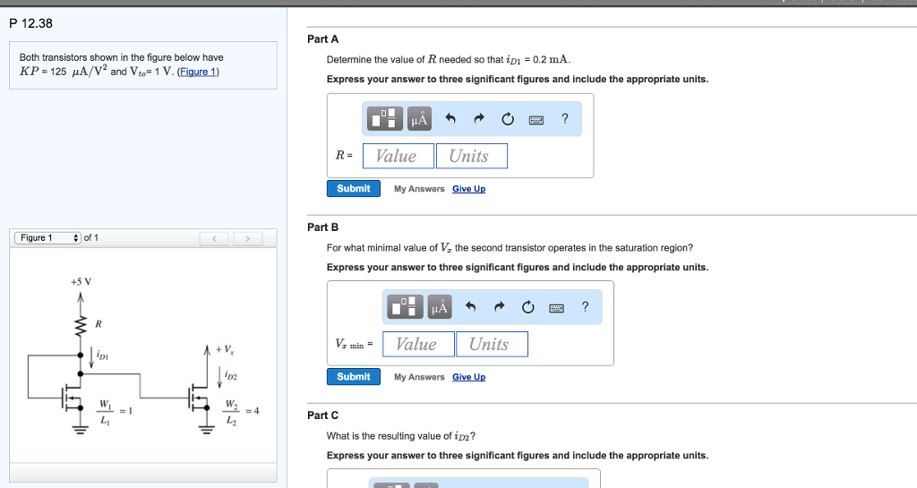Image resolution: width=917 pixels, height=488 pixels.
Task: Click the R Units input field
Action: pos(472,156)
